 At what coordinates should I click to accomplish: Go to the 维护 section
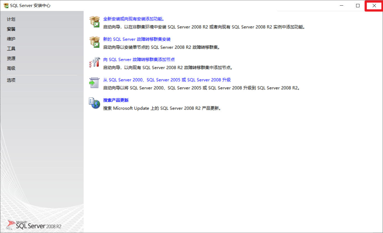(x=11, y=39)
